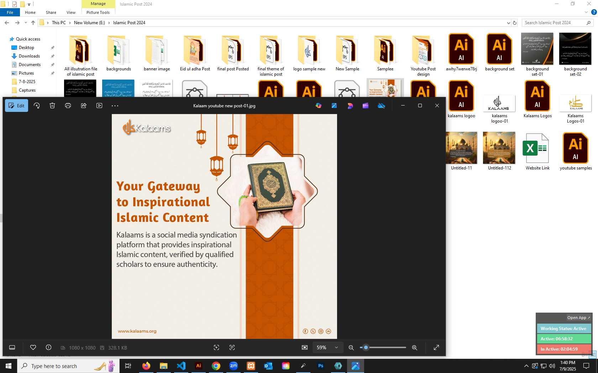Select Quick access in navigation pane
Viewport: 598px width, 373px height.
[28, 39]
